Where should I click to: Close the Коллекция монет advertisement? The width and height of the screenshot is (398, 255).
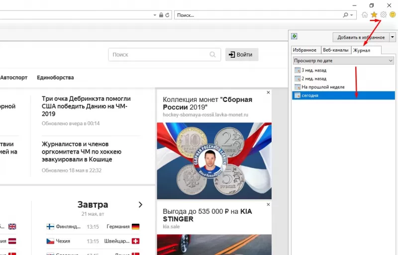pos(268,92)
